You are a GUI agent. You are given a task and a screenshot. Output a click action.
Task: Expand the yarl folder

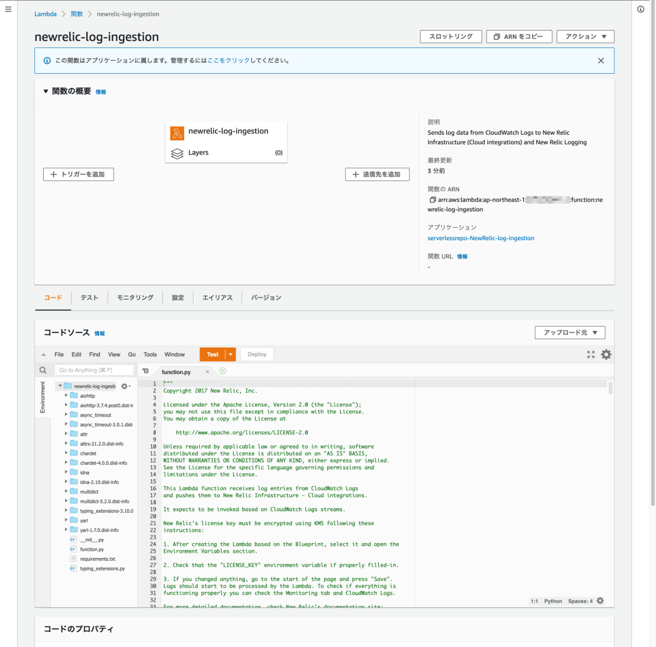66,520
